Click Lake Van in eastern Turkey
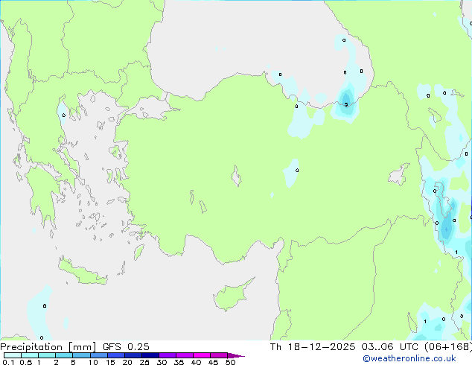 pyautogui.click(x=398, y=176)
